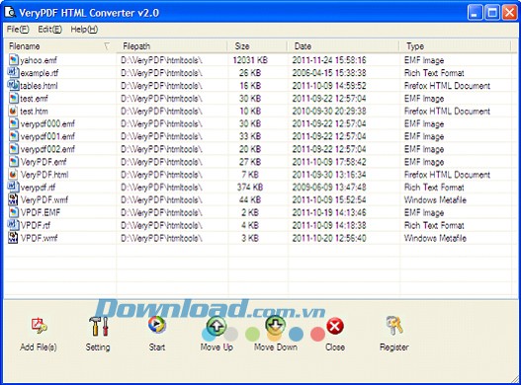The image size is (521, 385).
Task: Select the VPDF.wmf file icon
Action: click(13, 238)
